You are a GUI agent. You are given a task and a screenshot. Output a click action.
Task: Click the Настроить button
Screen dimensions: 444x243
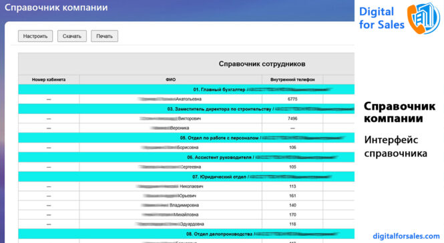click(35, 36)
